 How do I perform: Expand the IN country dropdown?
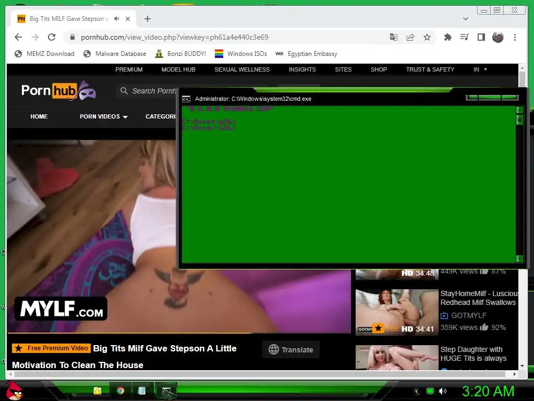pos(480,69)
